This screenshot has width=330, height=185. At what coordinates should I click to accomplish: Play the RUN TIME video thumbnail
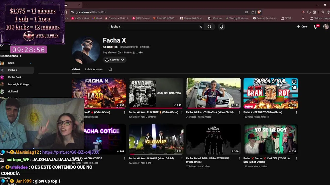click(156, 93)
